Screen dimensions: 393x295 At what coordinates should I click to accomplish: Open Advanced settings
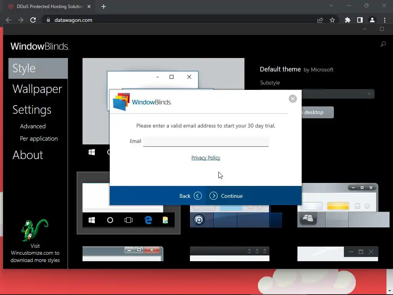(x=33, y=126)
